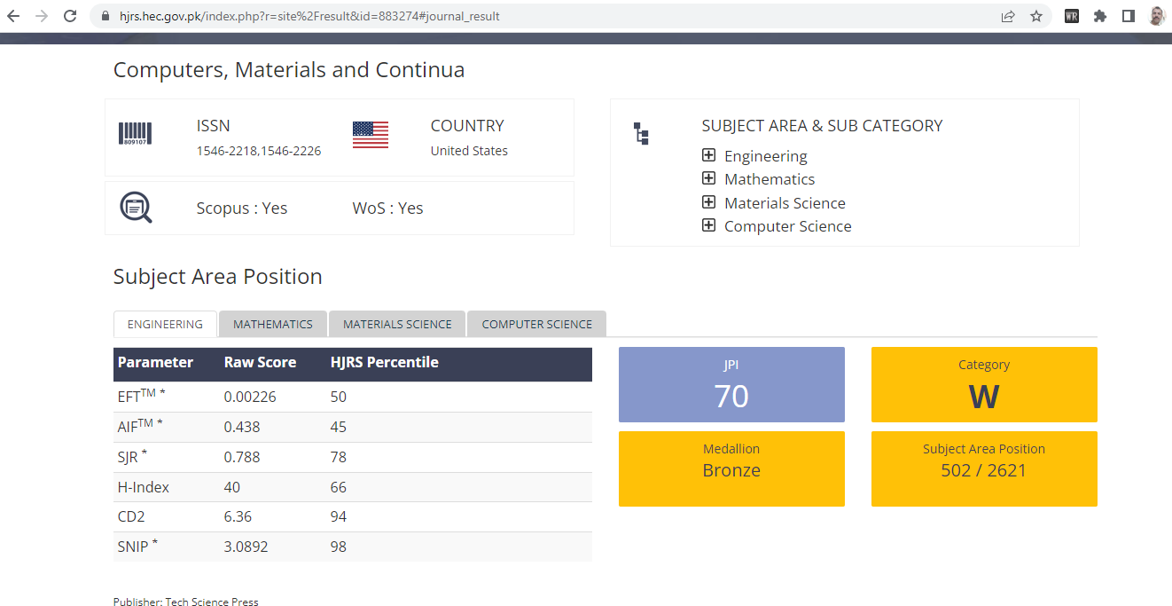Expand the Computer Science subject area
The height and width of the screenshot is (606, 1172).
708,225
